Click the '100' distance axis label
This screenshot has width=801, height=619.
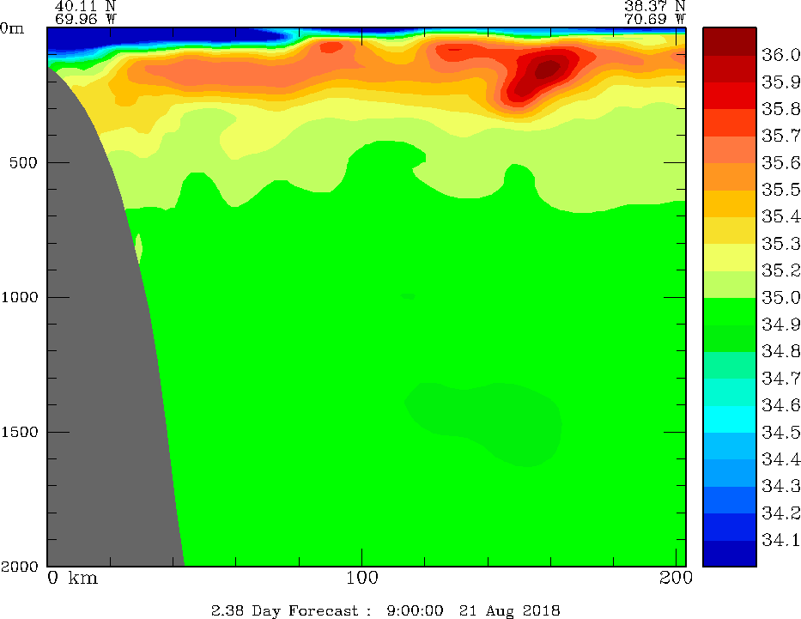tap(362, 578)
